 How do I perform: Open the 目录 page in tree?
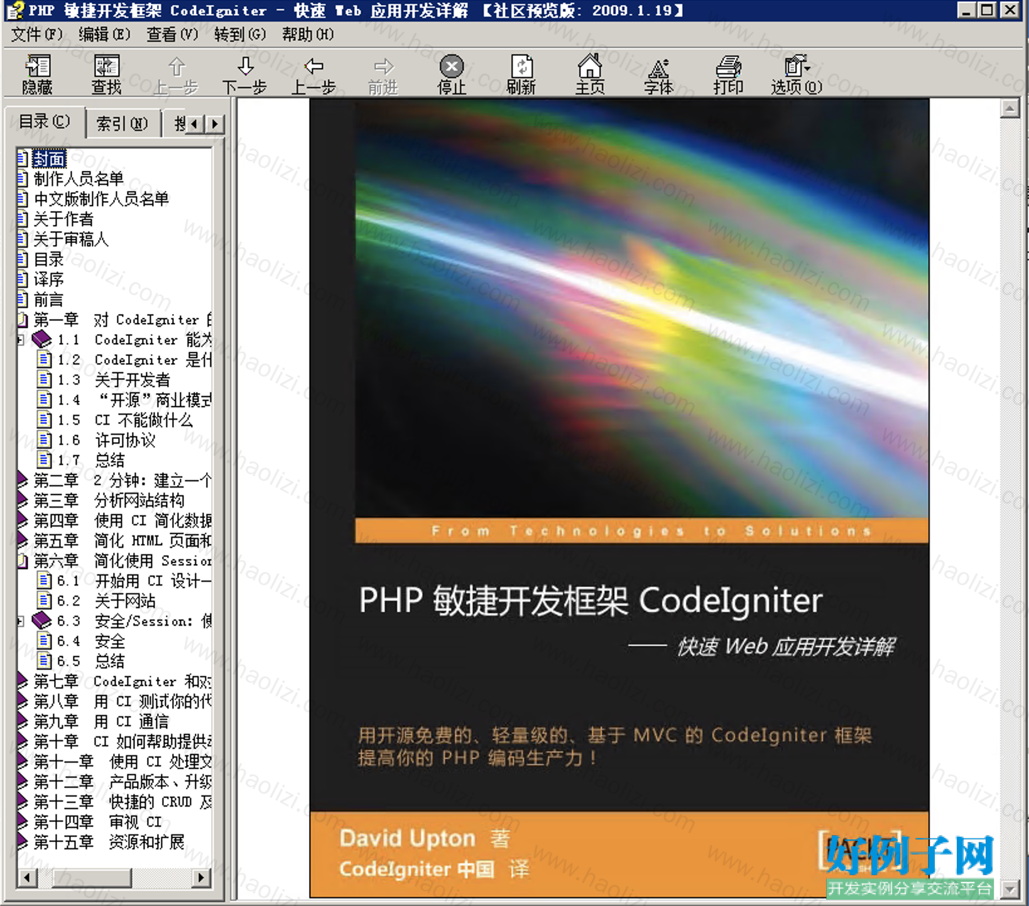tap(48, 259)
